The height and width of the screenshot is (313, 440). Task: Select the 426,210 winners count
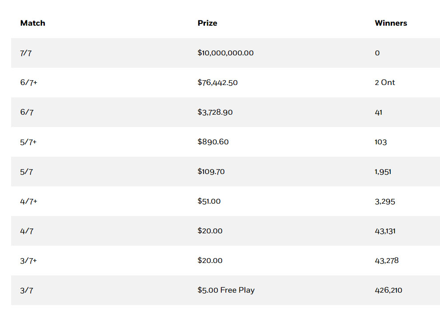coord(389,290)
